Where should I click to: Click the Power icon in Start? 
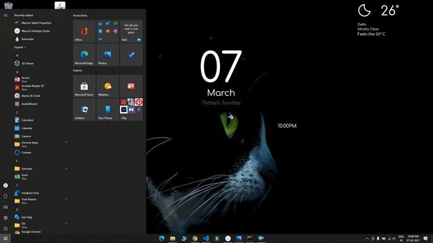coord(5,229)
